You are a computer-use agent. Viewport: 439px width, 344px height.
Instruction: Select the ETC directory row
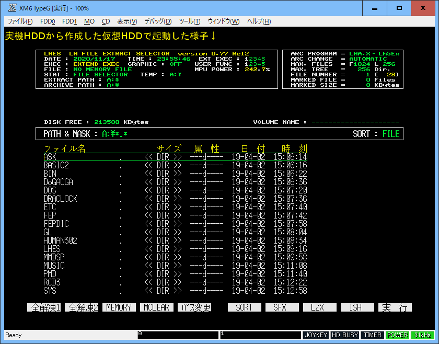[x=175, y=207]
